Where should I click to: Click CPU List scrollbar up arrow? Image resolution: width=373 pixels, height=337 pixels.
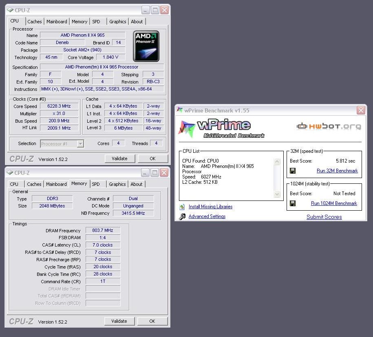tap(277, 162)
